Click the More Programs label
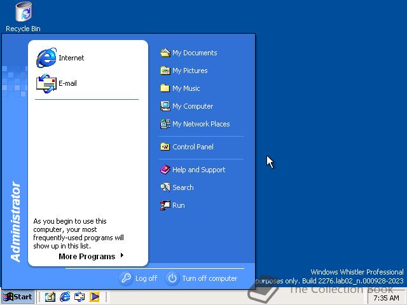This screenshot has height=305, width=407. pos(86,257)
